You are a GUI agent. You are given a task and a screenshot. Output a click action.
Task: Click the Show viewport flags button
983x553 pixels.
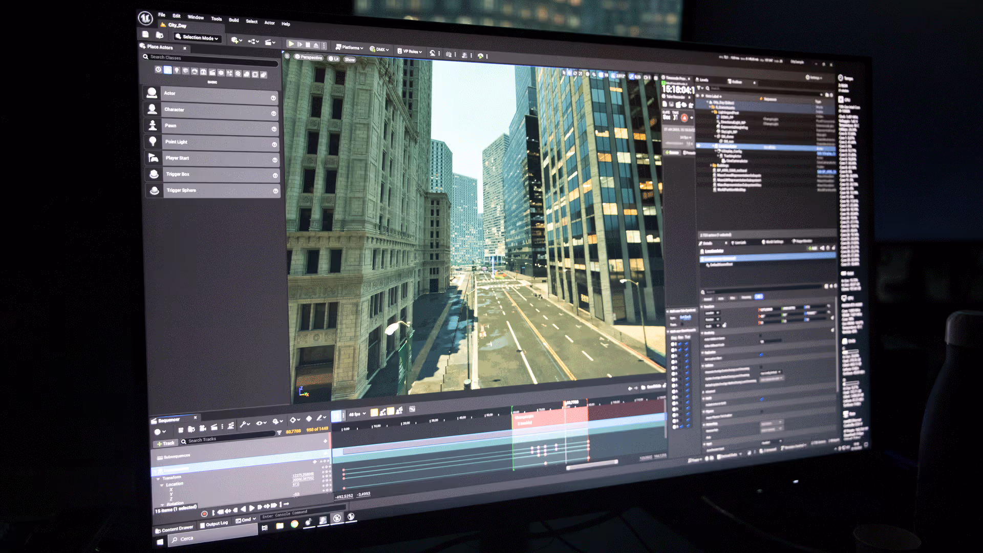pos(350,60)
